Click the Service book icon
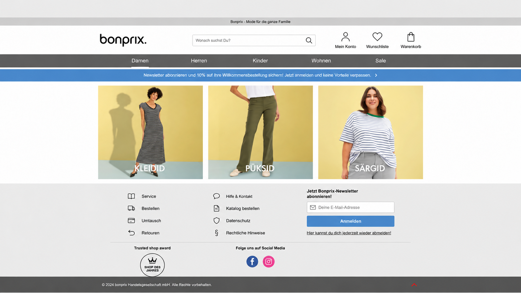Screen dimensions: 521x293 [x=131, y=196]
